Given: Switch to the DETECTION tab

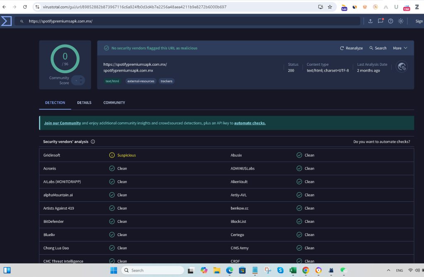Looking at the screenshot, I should point(55,103).
